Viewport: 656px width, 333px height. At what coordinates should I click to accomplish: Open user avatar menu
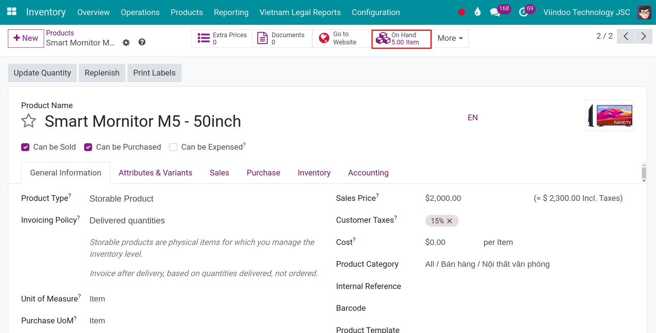click(644, 12)
